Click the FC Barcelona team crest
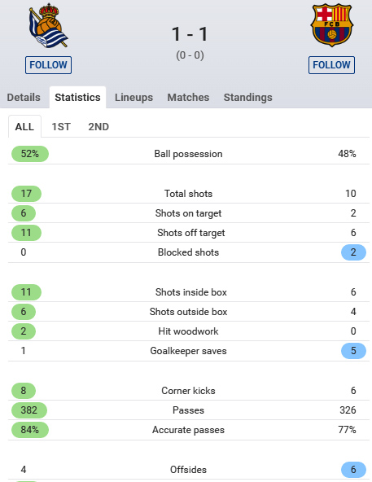 332,25
